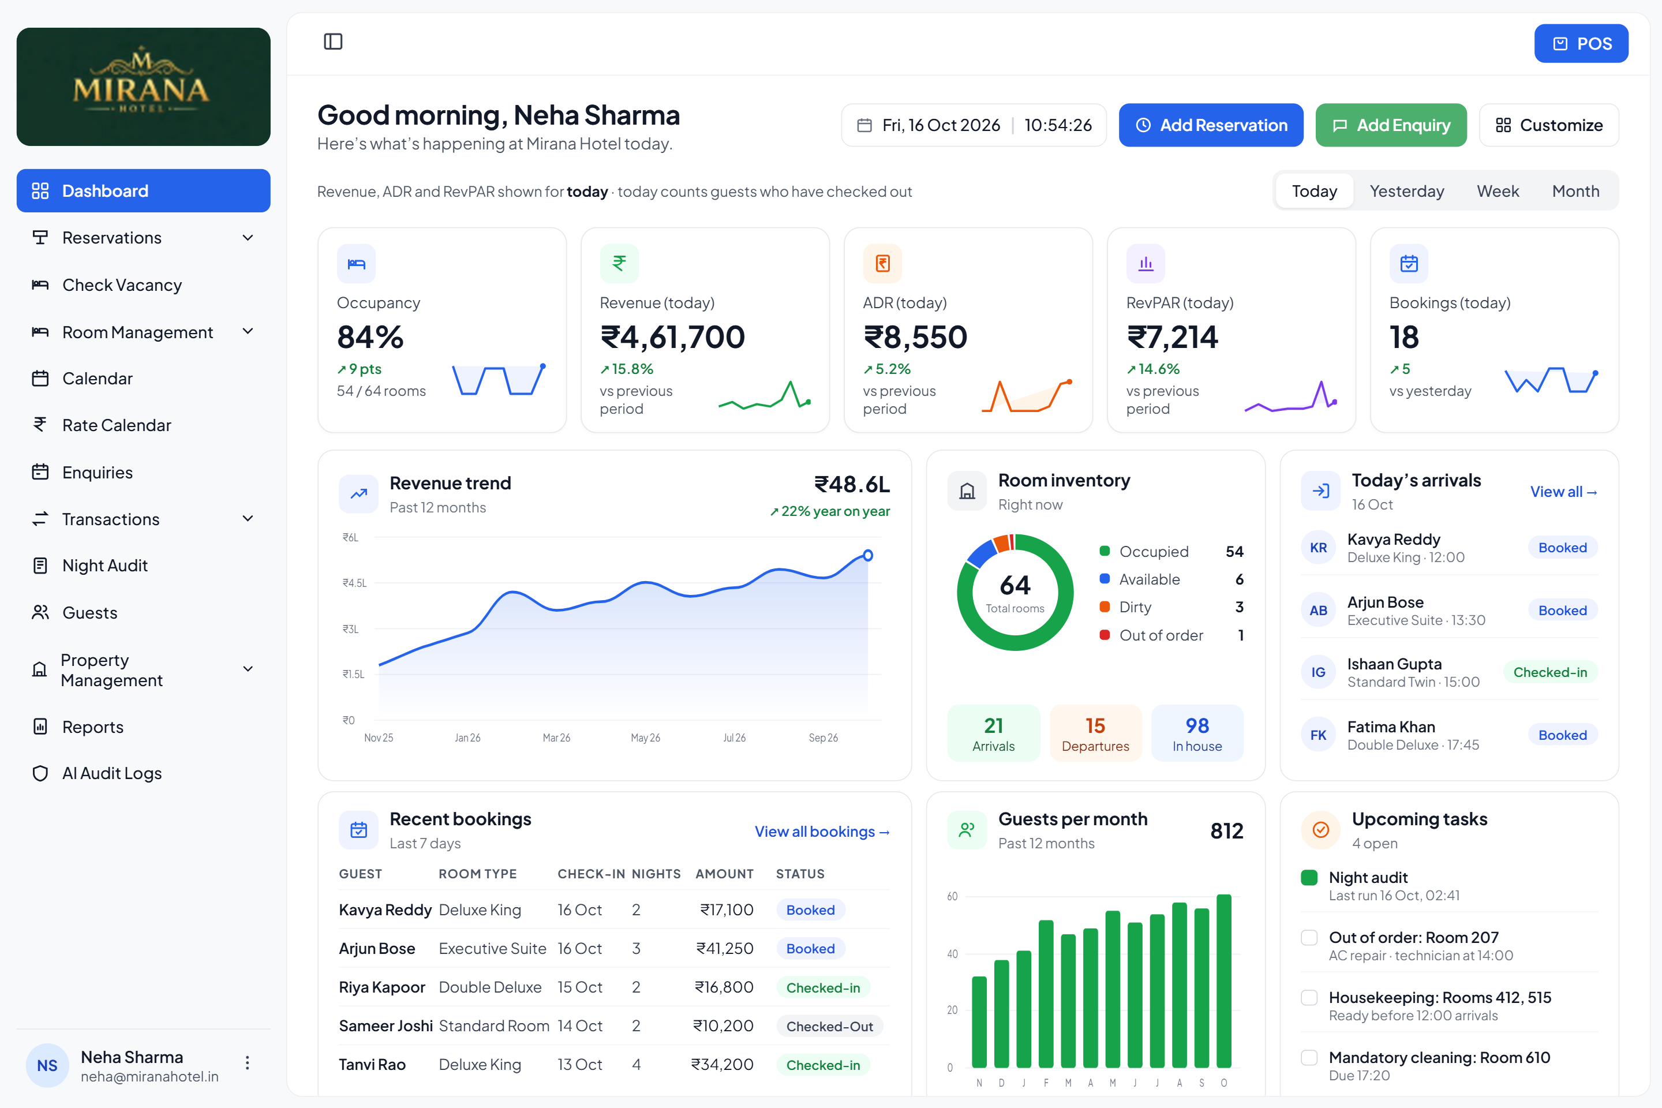Screen dimensions: 1662x1108
Task: Click the Today's arrivals sign-in icon
Action: tap(1321, 491)
